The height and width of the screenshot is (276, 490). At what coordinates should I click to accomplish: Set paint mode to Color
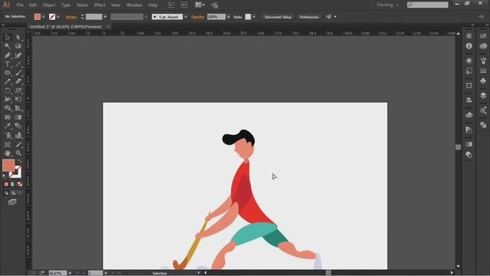pyautogui.click(x=6, y=184)
